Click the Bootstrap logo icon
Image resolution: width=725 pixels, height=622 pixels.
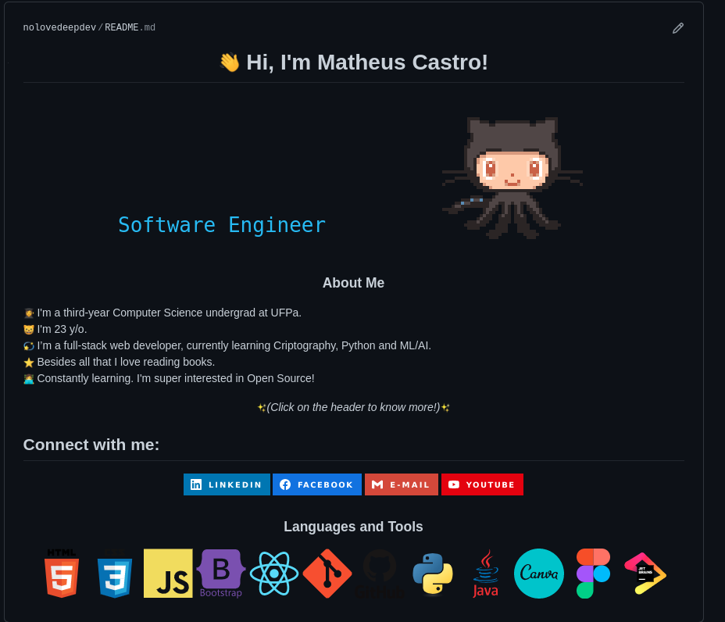[221, 574]
